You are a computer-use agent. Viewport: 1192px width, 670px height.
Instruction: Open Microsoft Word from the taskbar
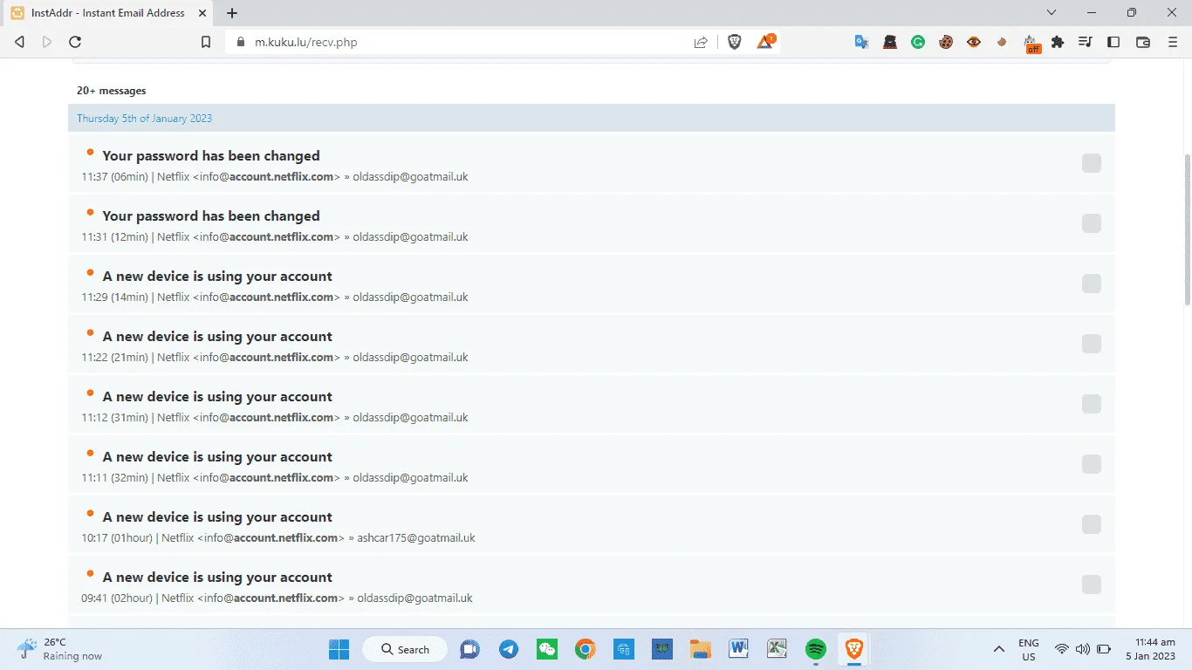tap(738, 649)
